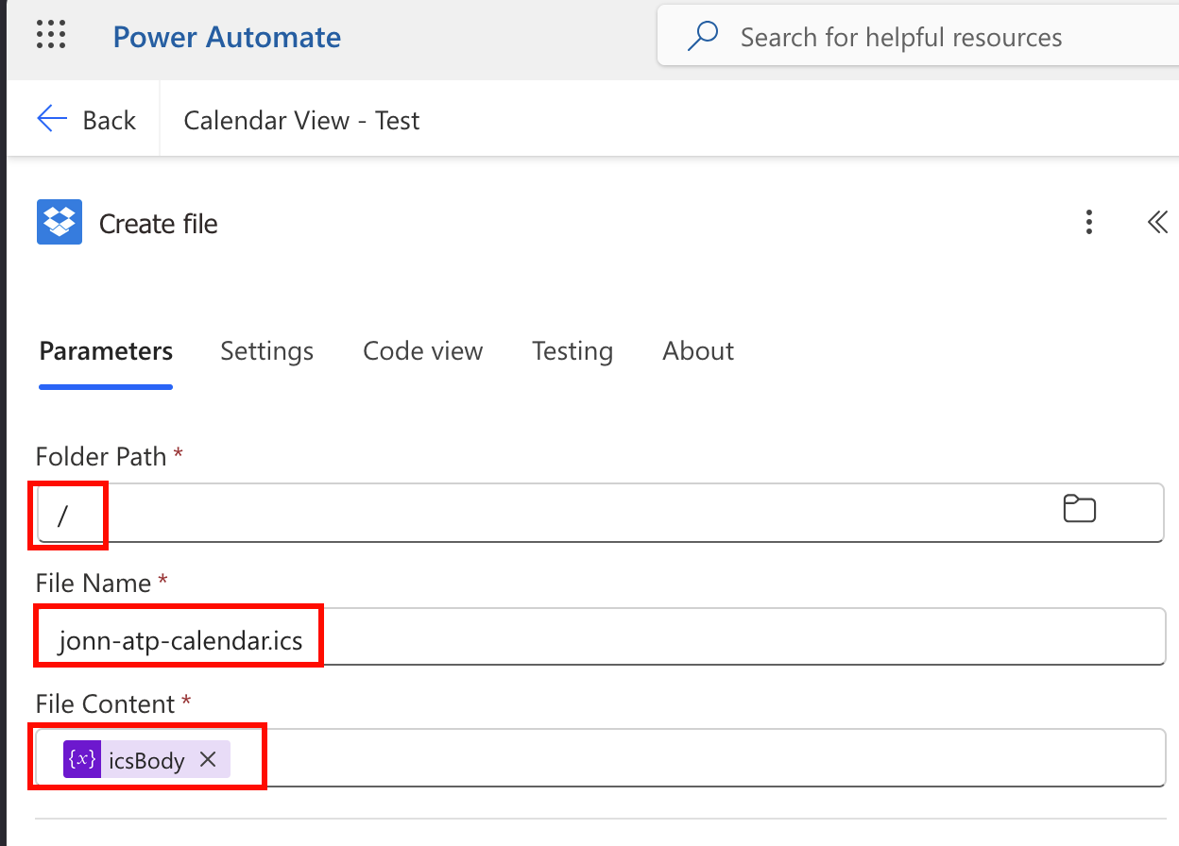Remove the icsBody token

pyautogui.click(x=209, y=759)
